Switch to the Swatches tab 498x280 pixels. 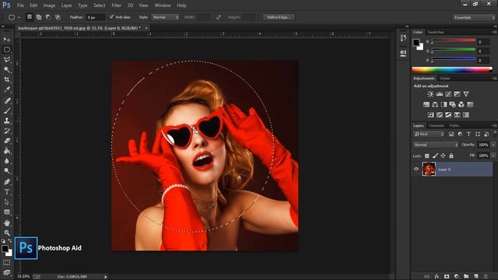click(x=436, y=32)
